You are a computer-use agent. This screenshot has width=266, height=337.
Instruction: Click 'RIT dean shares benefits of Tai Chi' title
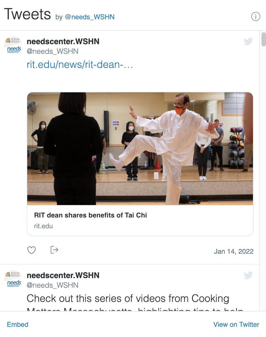pyautogui.click(x=90, y=215)
